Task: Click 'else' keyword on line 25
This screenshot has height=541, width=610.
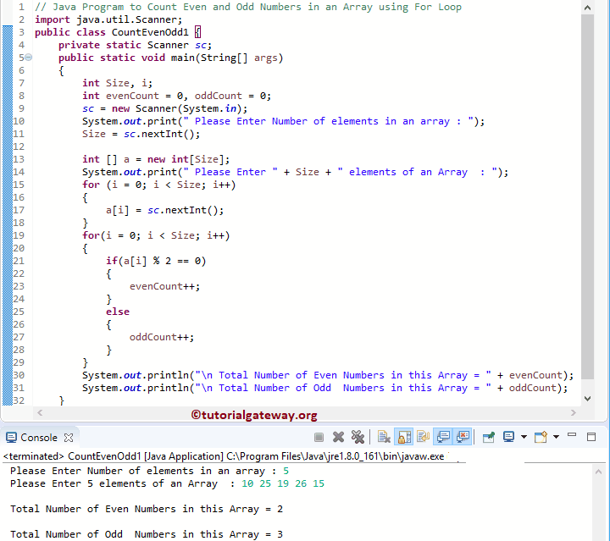Action: [118, 312]
